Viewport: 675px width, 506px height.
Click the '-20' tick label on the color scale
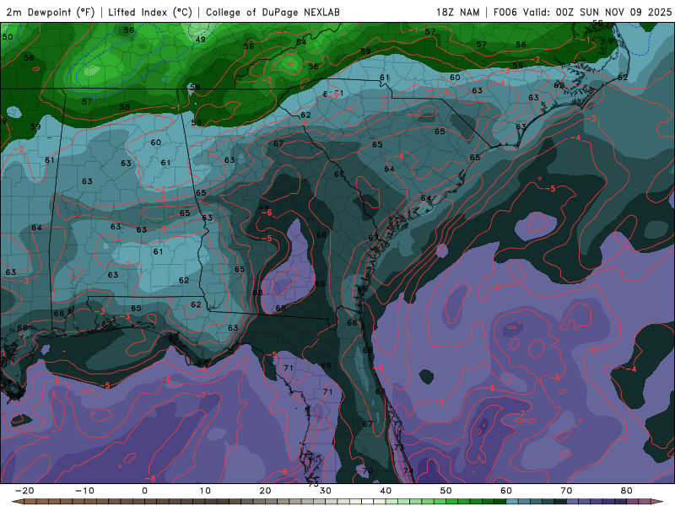point(24,491)
